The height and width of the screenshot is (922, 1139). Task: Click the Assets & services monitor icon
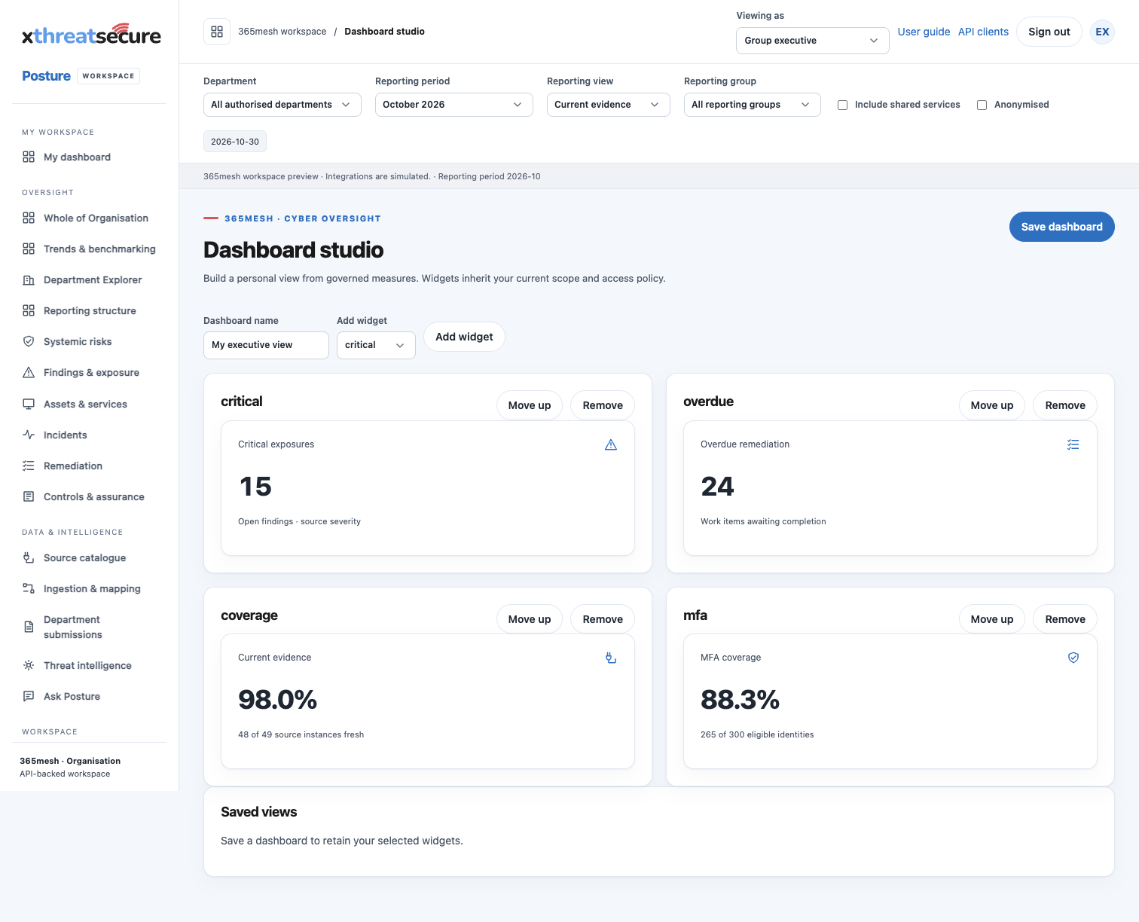(x=29, y=404)
